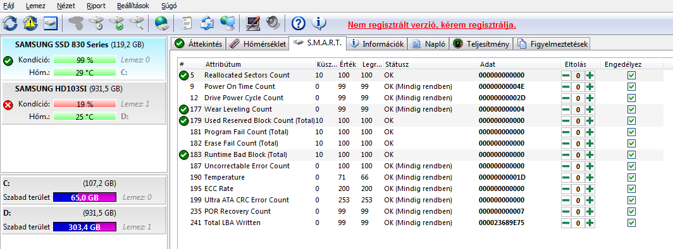The height and width of the screenshot is (249, 673).
Task: Toggle the POR Recovery Count enable checkbox
Action: click(631, 211)
